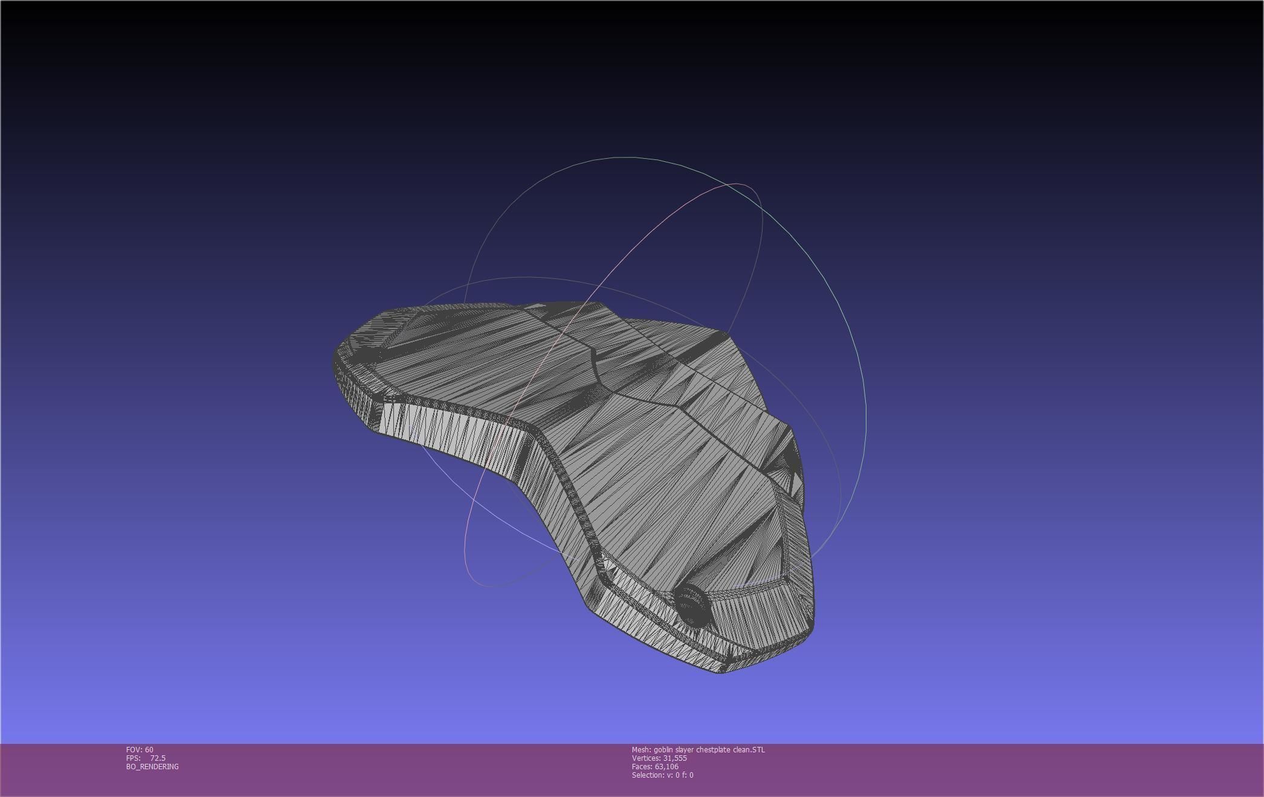Click the FOV: 60 status text

(x=140, y=749)
